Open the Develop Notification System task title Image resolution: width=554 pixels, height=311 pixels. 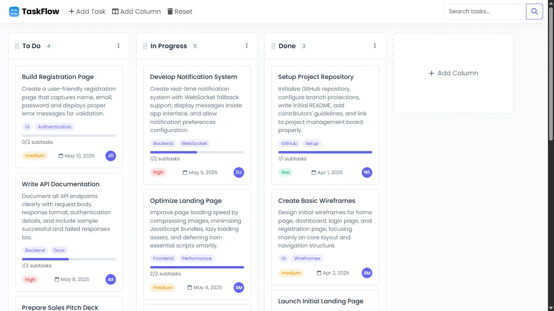point(194,77)
